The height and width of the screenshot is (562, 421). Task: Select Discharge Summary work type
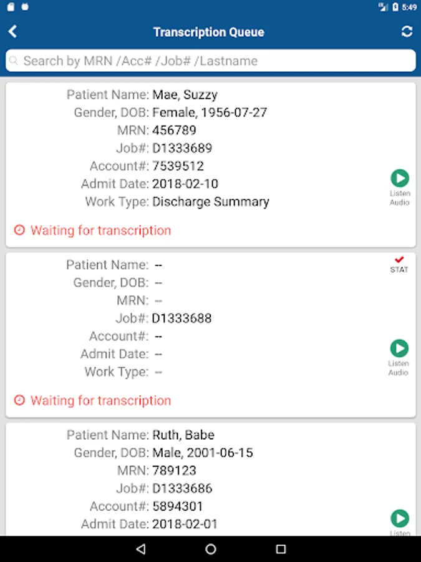pyautogui.click(x=211, y=202)
